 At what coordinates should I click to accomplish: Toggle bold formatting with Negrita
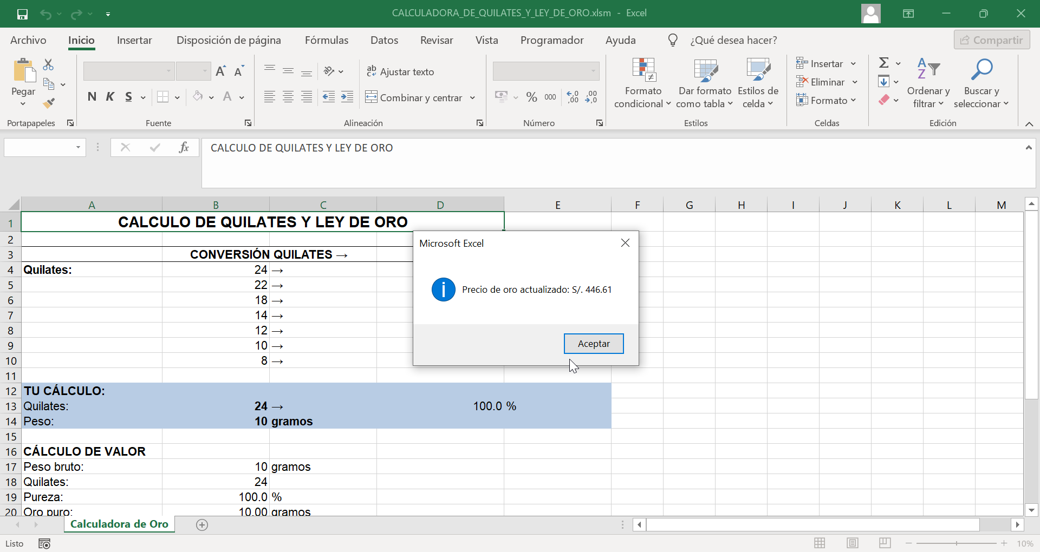tap(92, 97)
